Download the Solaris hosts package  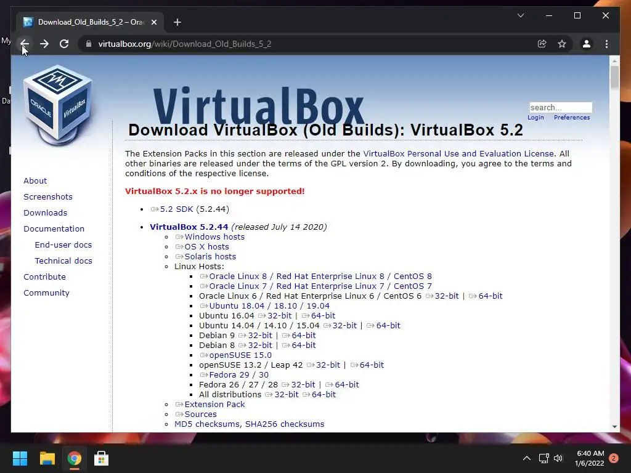pos(210,257)
